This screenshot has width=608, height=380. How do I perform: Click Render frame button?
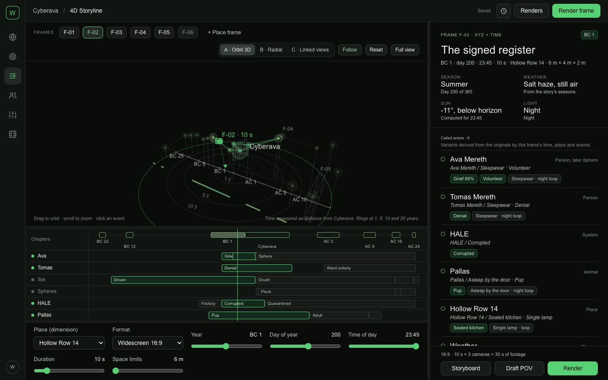point(576,11)
